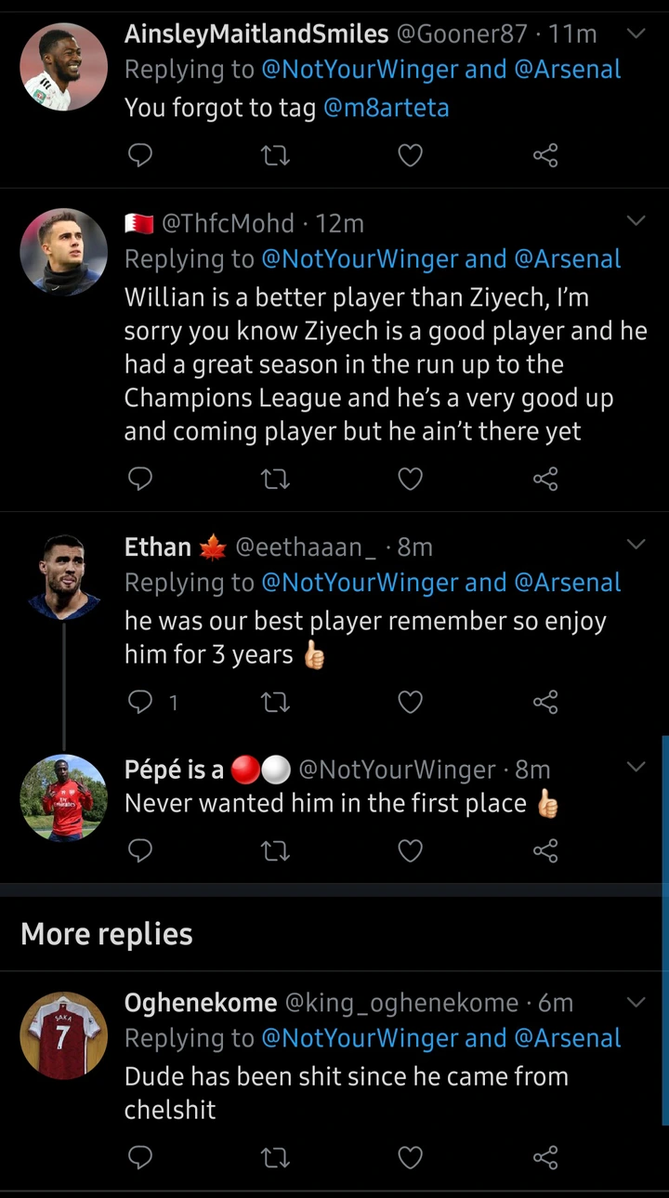
Task: Open the More replies section
Action: pyautogui.click(x=107, y=934)
